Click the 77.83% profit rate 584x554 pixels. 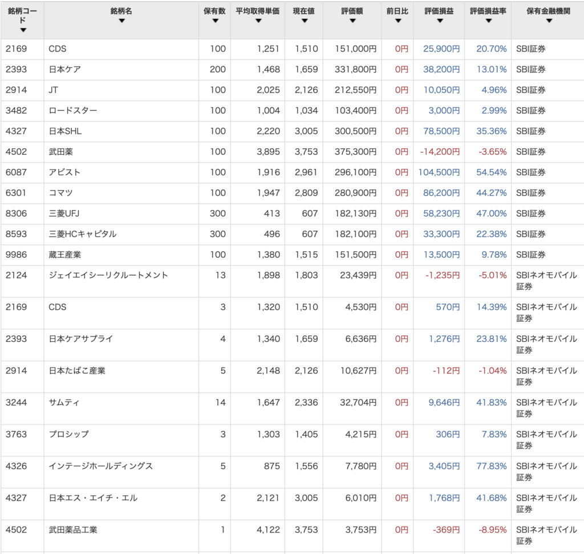pyautogui.click(x=491, y=466)
